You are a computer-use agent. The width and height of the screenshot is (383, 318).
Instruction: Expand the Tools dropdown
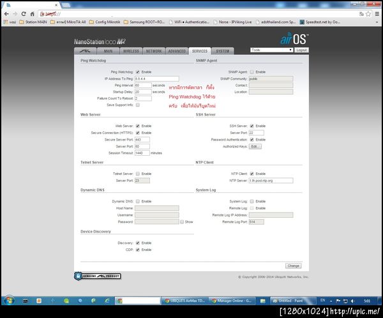click(x=272, y=50)
